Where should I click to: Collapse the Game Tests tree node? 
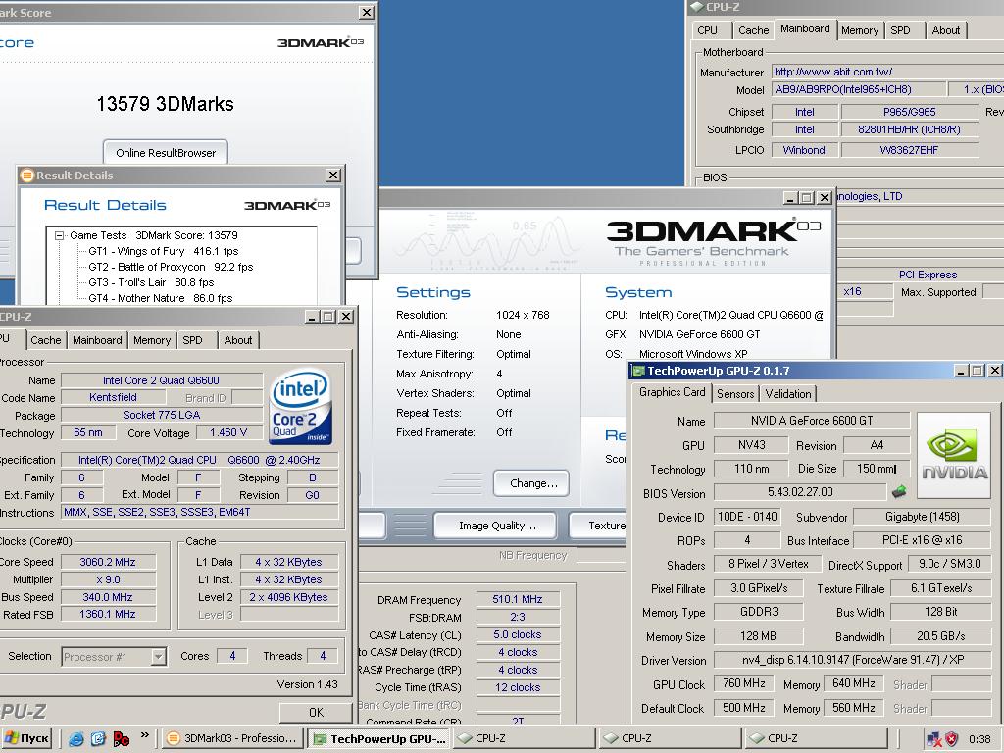(59, 235)
